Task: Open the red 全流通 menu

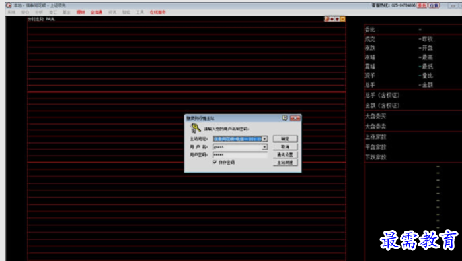Action: tap(96, 12)
